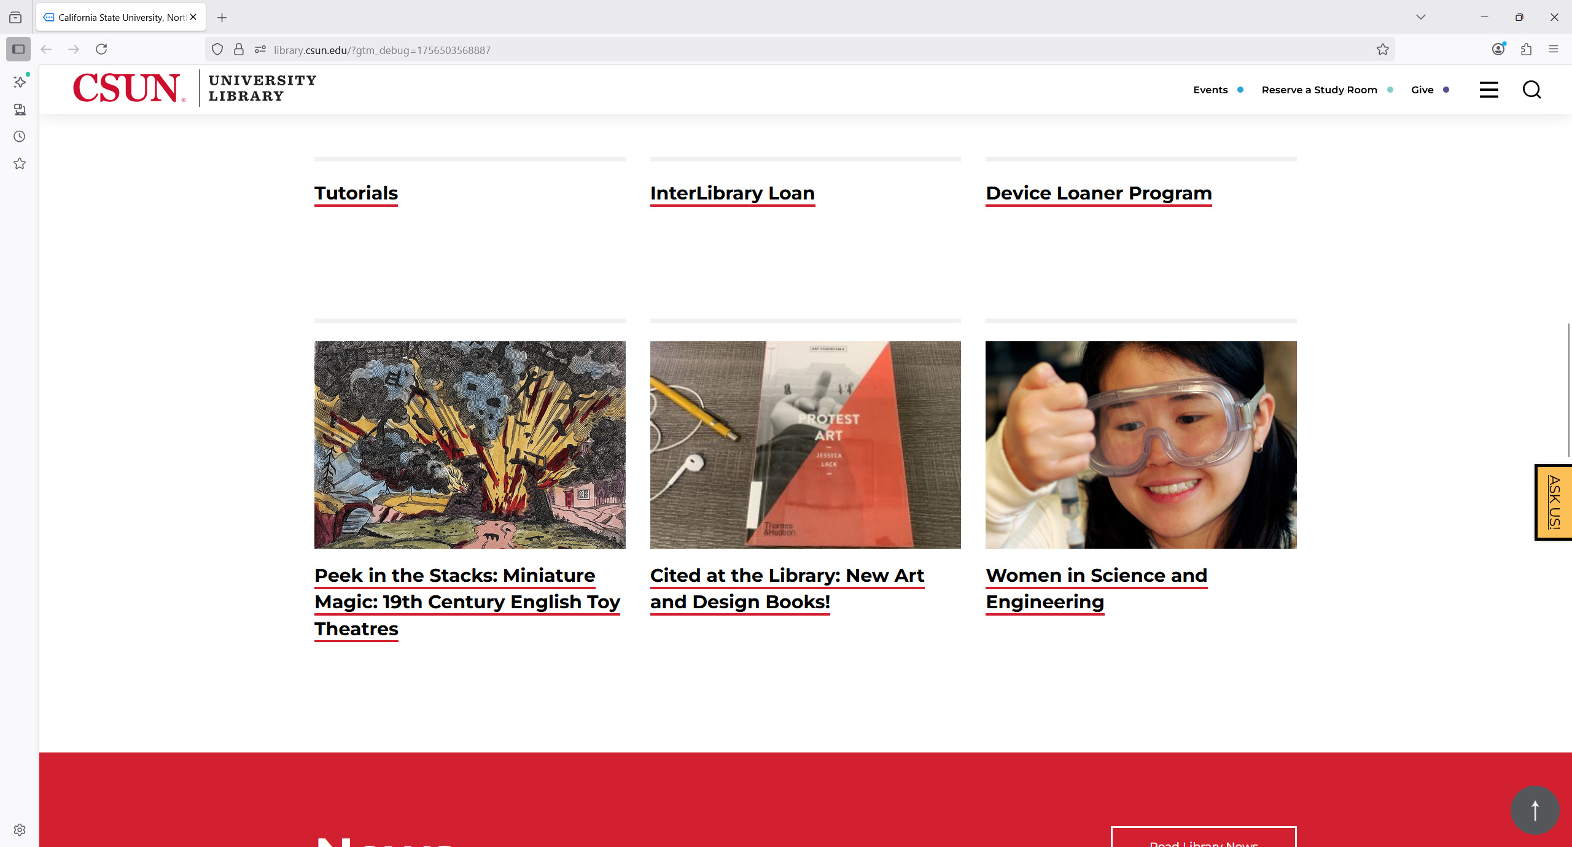Screen dimensions: 1572x847
Task: Open the hamburger navigation menu
Action: (x=1488, y=90)
